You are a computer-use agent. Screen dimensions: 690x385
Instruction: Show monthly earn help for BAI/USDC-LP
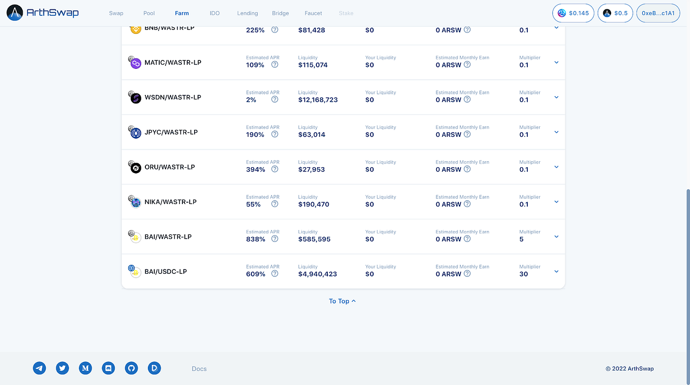[467, 274]
